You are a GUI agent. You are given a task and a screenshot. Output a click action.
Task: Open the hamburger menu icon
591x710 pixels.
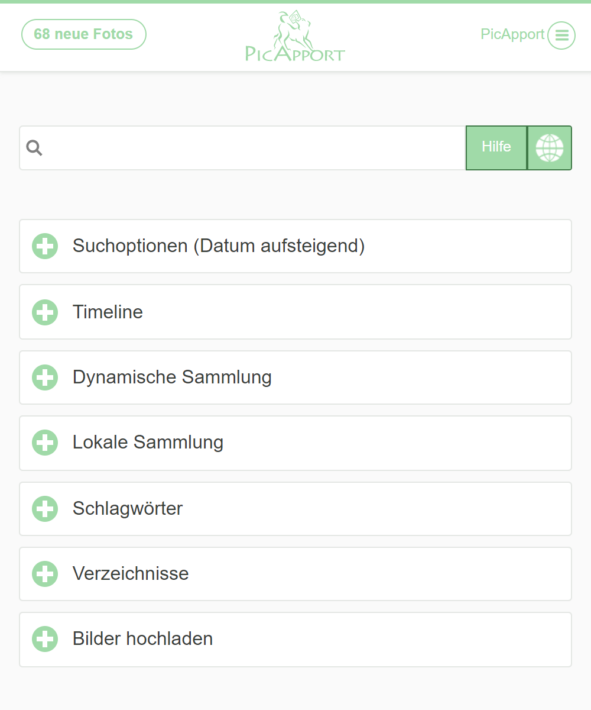pyautogui.click(x=561, y=35)
